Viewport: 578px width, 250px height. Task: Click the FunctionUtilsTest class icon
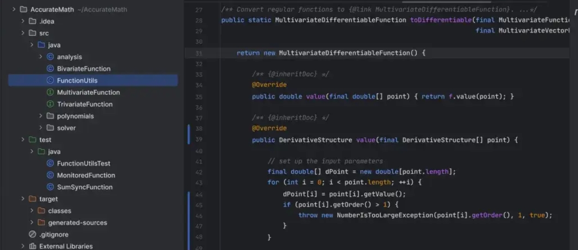click(50, 163)
